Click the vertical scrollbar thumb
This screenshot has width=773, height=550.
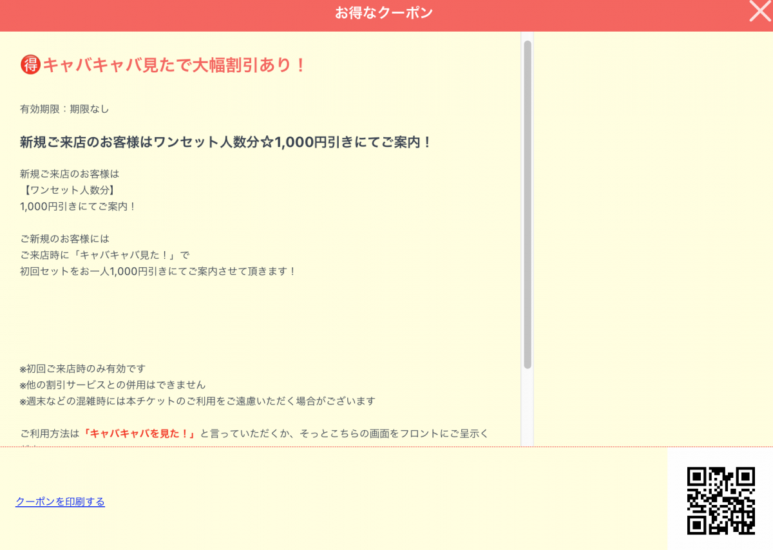point(528,204)
